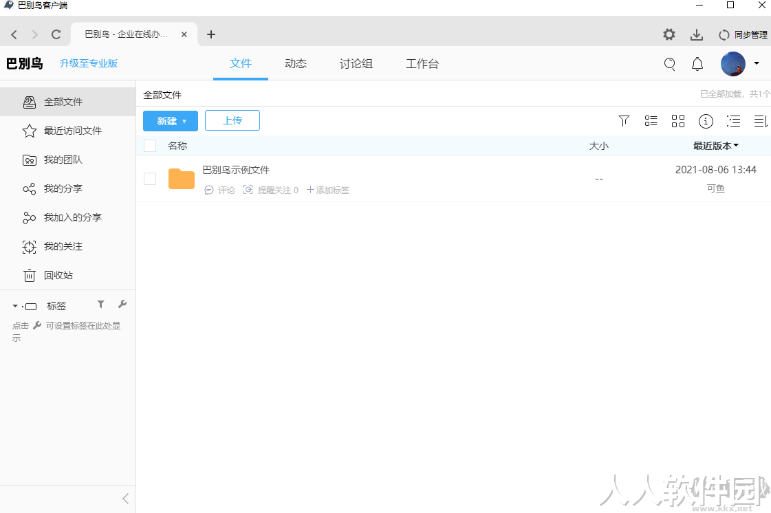Open a new tab with the plus icon

click(211, 34)
